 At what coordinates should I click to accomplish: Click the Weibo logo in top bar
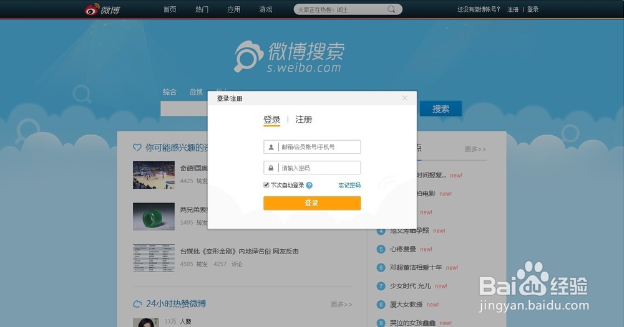tap(102, 9)
